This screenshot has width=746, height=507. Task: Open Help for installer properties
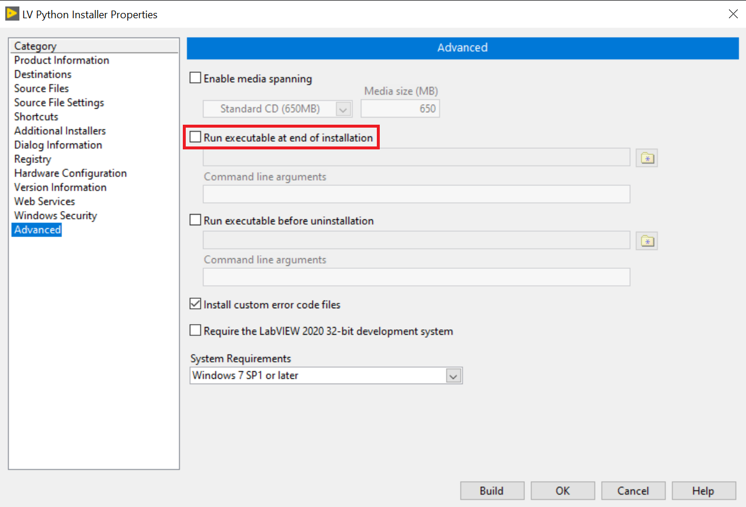(703, 491)
